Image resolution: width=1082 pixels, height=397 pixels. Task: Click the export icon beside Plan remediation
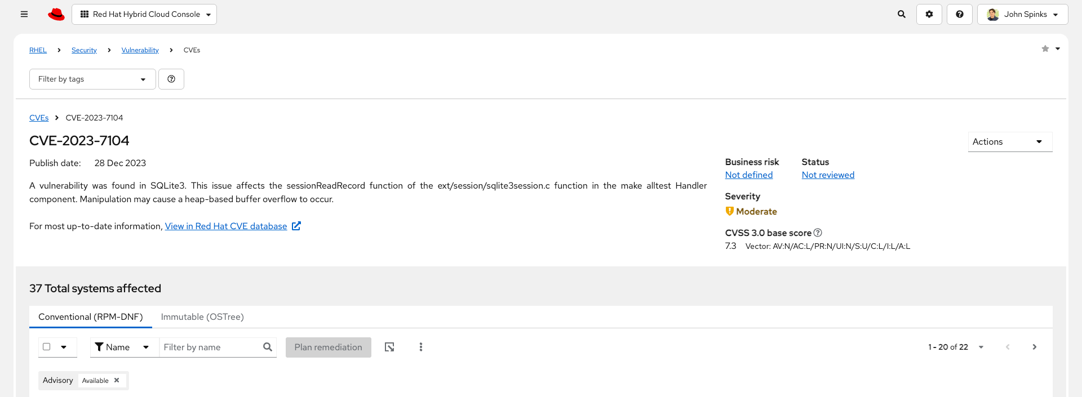pyautogui.click(x=389, y=347)
